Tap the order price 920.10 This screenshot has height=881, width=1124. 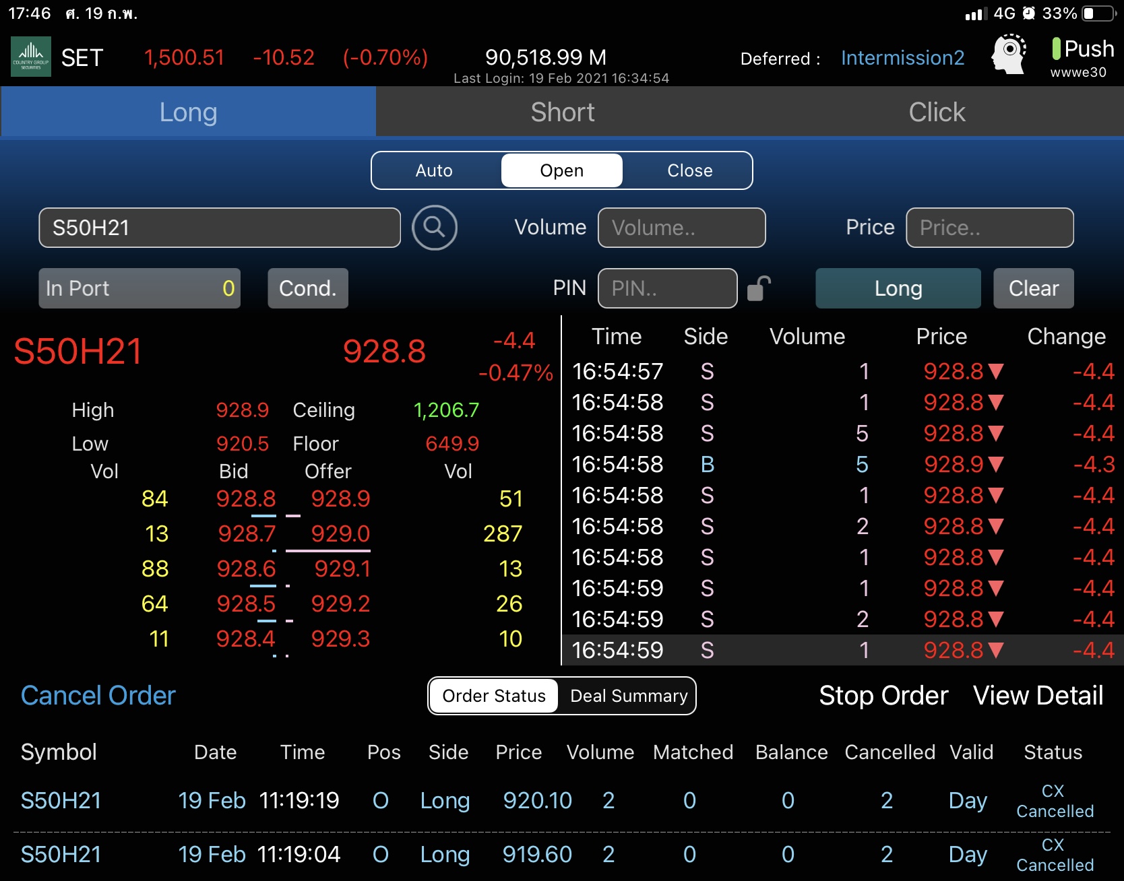point(537,800)
